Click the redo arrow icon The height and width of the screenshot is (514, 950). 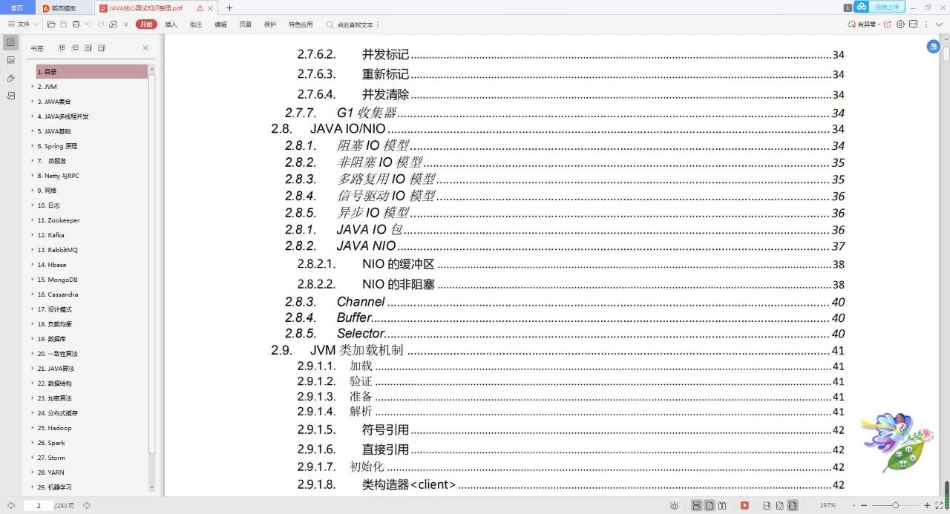[101, 24]
